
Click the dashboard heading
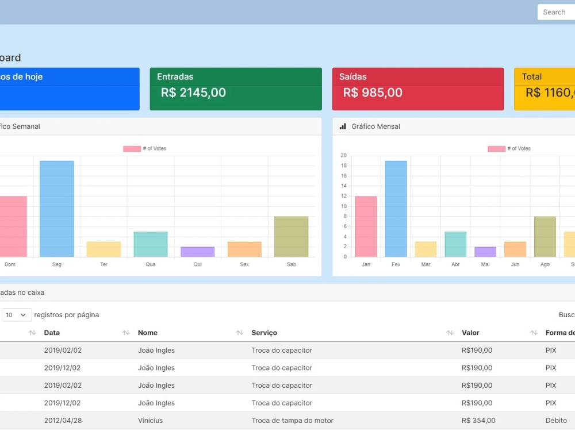9,57
